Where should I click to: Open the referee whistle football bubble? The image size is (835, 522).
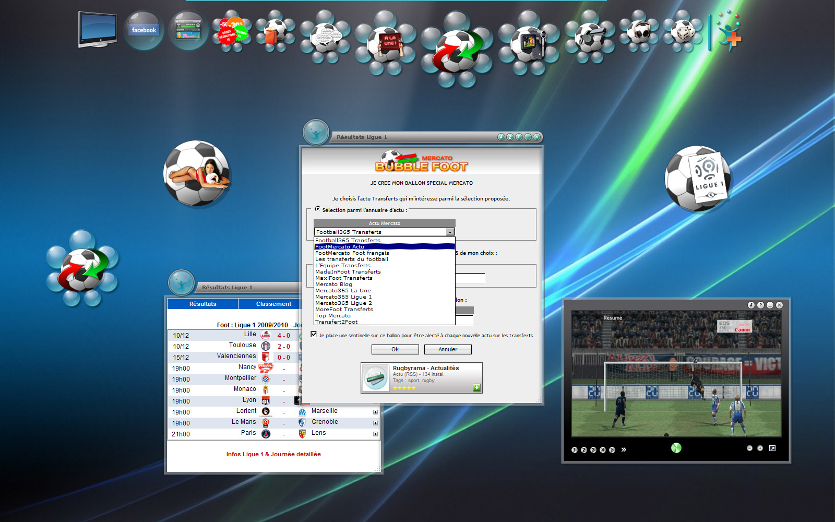(x=590, y=37)
